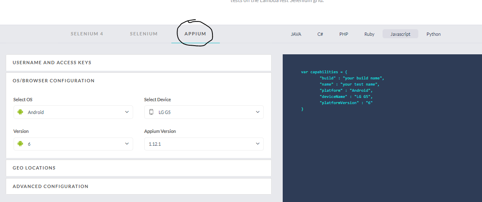Image resolution: width=482 pixels, height=202 pixels.
Task: Show capabilities in Ruby
Action: (369, 34)
